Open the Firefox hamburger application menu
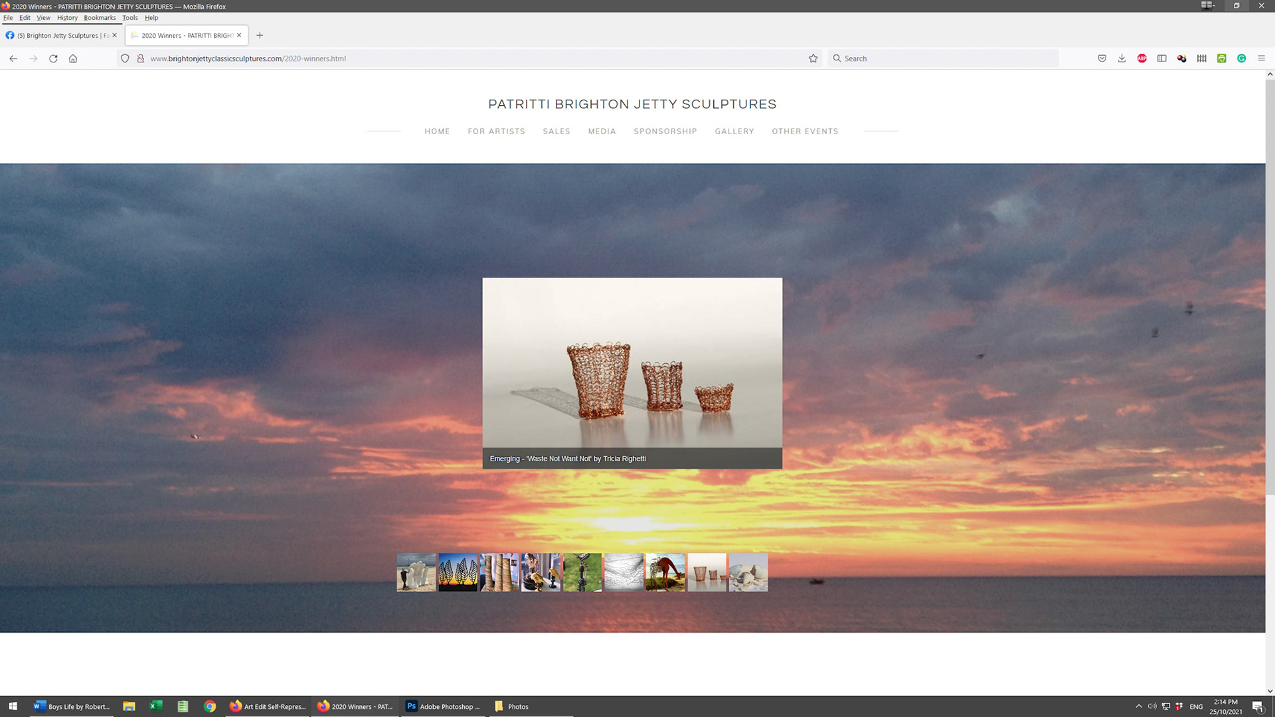1275x717 pixels. click(1261, 58)
